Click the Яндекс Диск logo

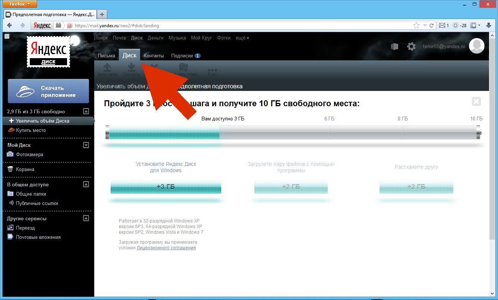pos(48,52)
